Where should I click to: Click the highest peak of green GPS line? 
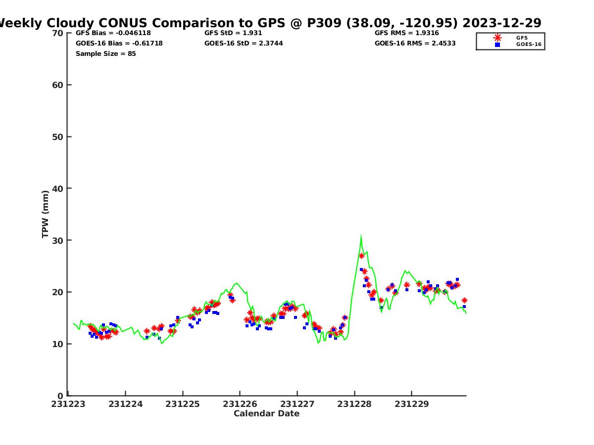(x=361, y=236)
